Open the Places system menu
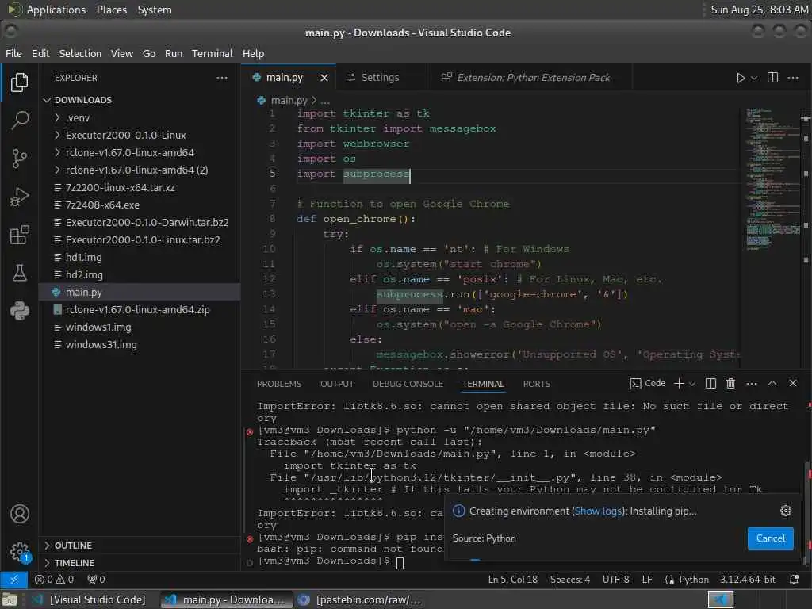The height and width of the screenshot is (609, 812). [x=111, y=10]
